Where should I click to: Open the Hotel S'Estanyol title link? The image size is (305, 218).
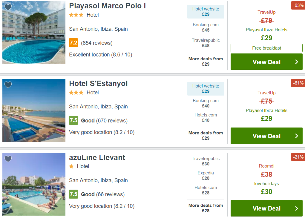(x=98, y=83)
